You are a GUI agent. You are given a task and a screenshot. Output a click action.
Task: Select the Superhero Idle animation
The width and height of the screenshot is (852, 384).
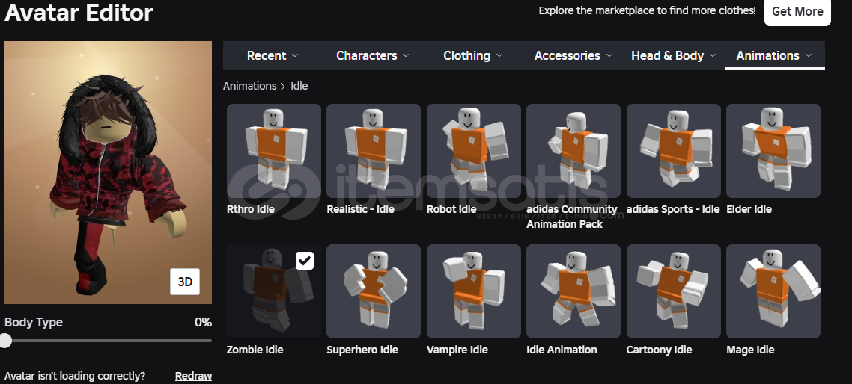(373, 291)
